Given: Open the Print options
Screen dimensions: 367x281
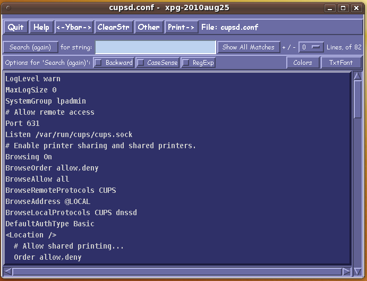Looking at the screenshot, I should point(181,27).
